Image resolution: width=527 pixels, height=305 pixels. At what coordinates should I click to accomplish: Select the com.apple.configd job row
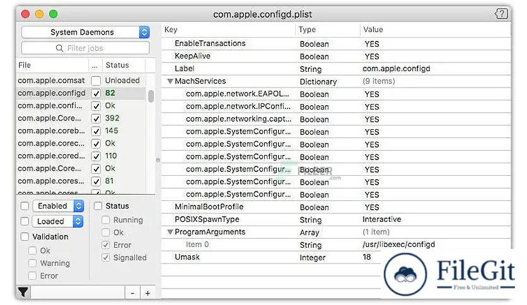pos(81,93)
